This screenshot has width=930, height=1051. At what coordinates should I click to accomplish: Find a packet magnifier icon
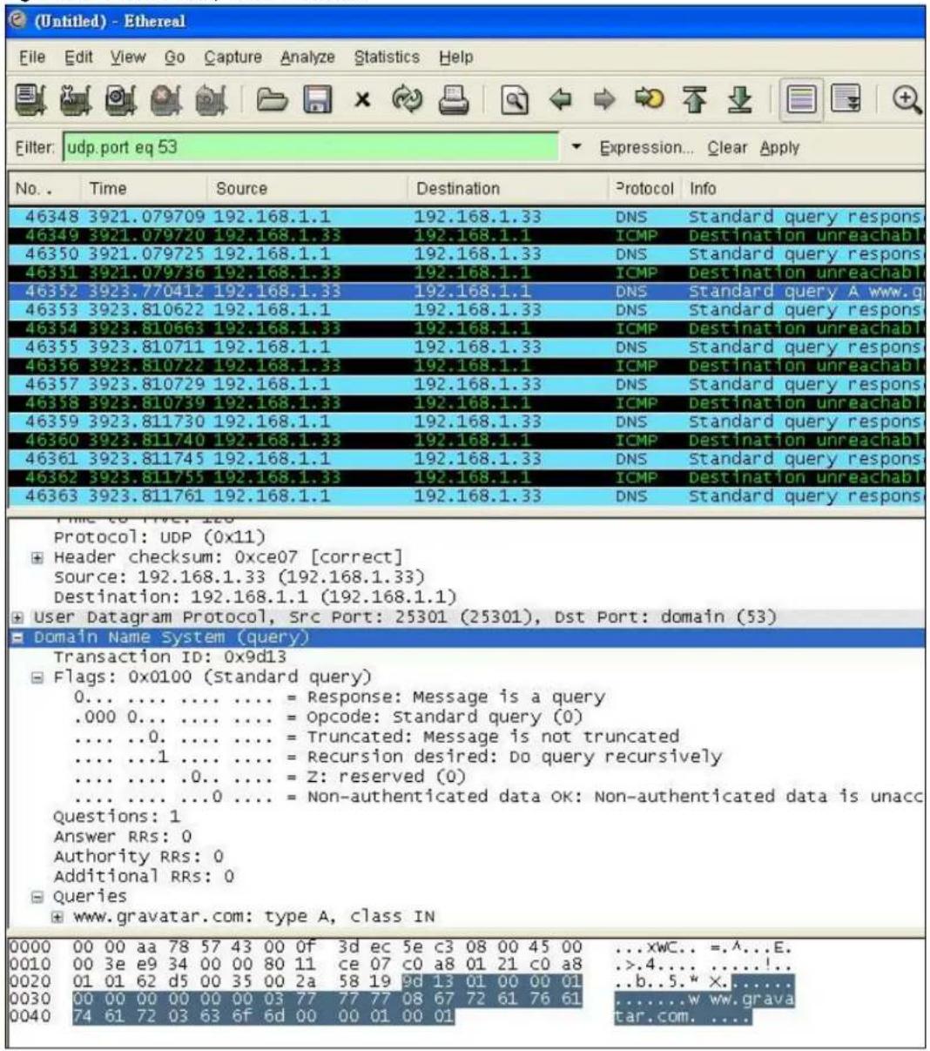tap(516, 102)
